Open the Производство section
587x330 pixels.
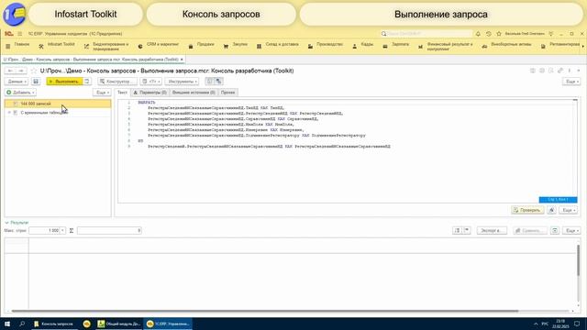pos(326,45)
